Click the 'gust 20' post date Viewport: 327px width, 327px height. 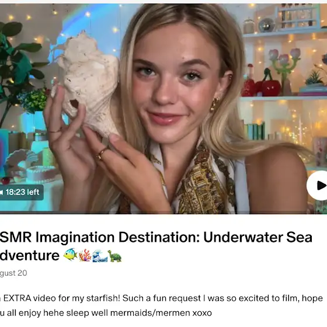click(13, 273)
